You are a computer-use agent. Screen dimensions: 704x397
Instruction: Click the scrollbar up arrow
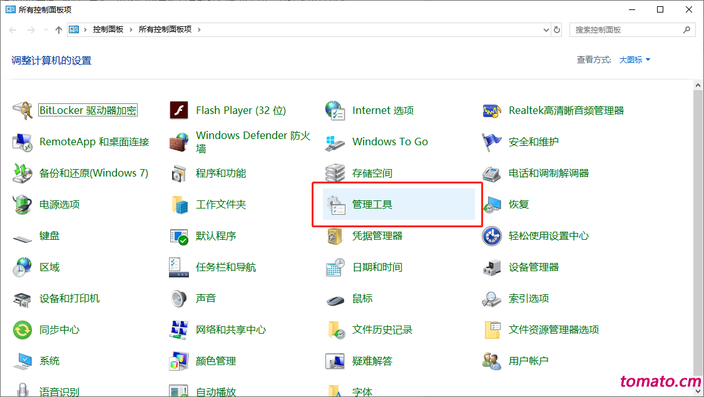coord(698,85)
